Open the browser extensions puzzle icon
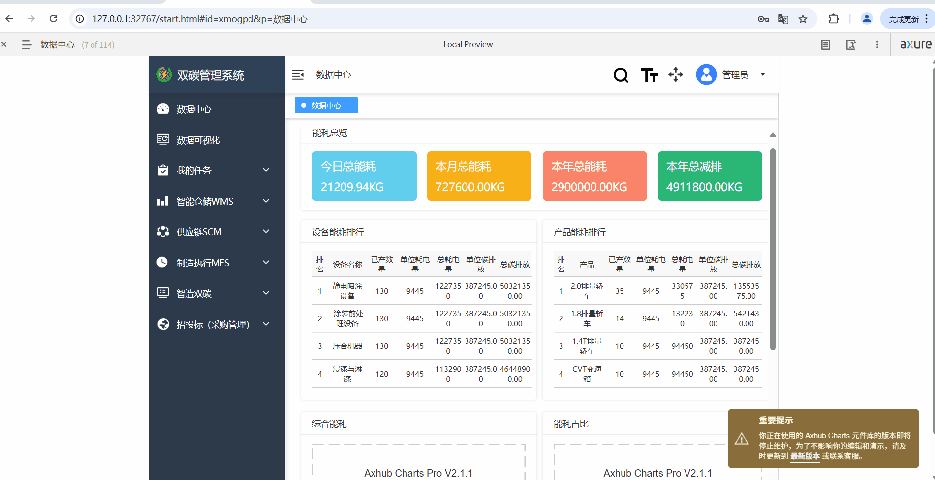935x480 pixels. [x=834, y=19]
